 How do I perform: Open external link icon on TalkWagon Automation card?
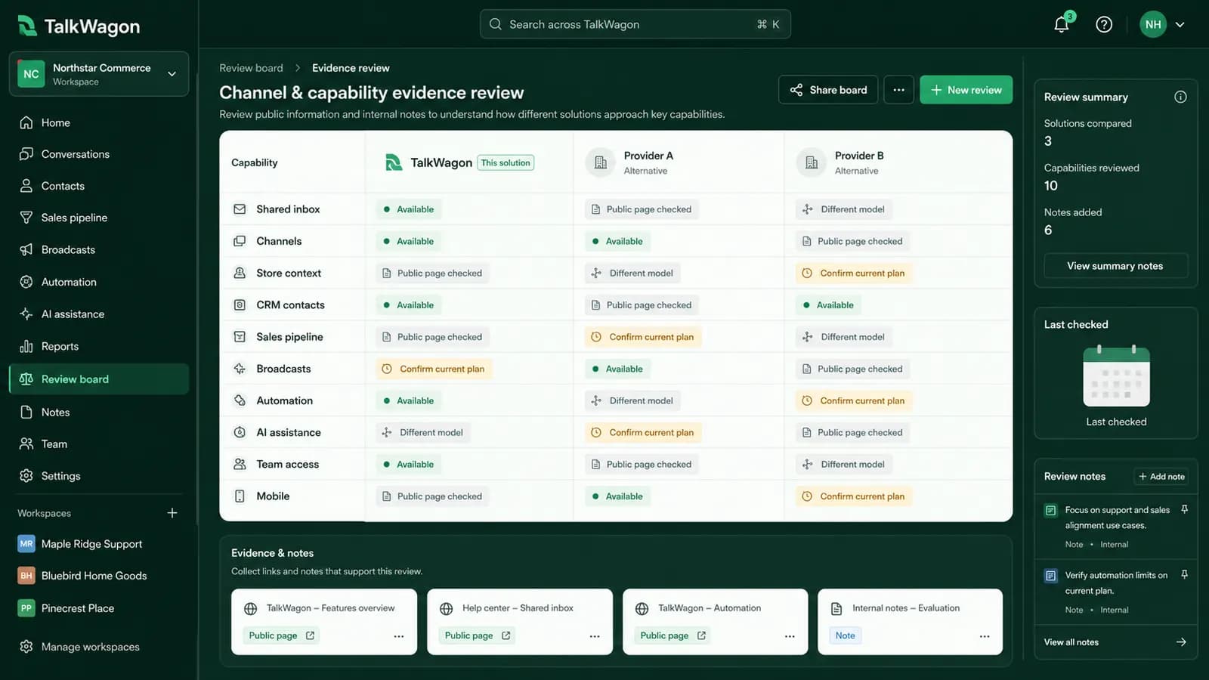pos(701,635)
